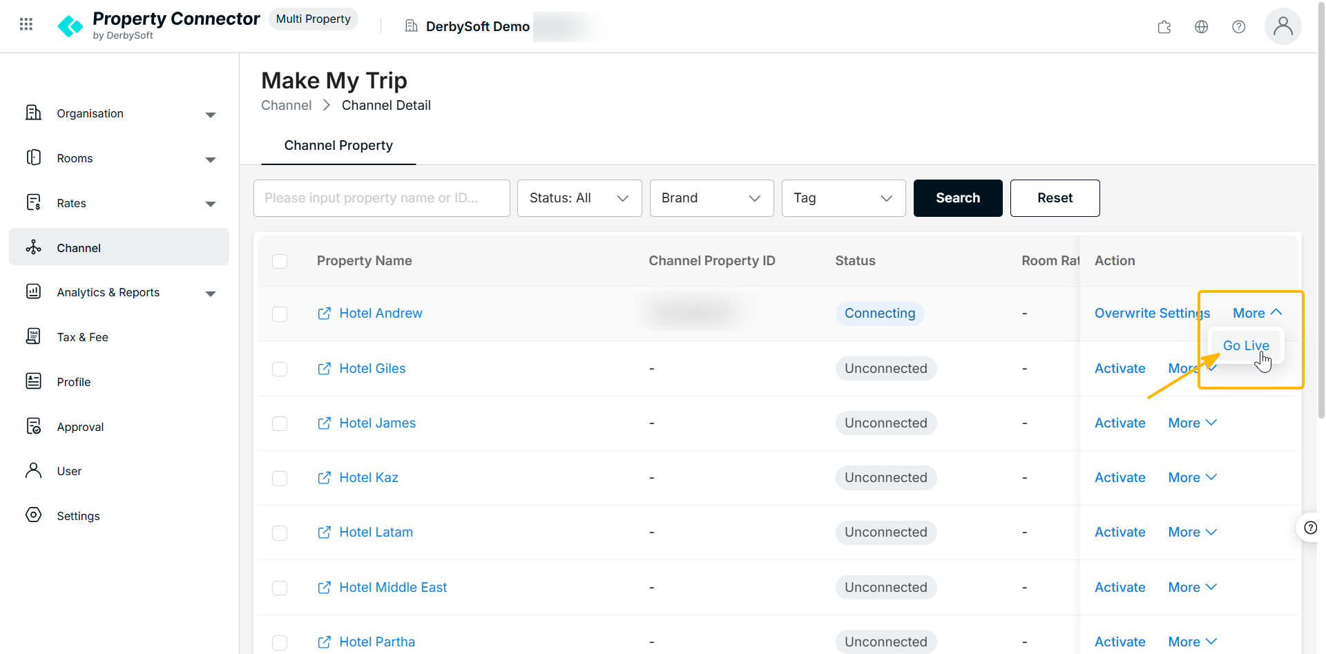Open Hotel Andrew external link icon
The height and width of the screenshot is (654, 1326).
coord(324,314)
